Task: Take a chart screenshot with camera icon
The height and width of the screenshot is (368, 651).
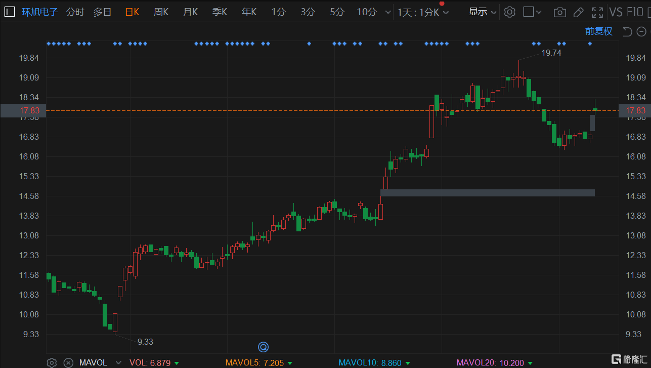Action: (559, 12)
